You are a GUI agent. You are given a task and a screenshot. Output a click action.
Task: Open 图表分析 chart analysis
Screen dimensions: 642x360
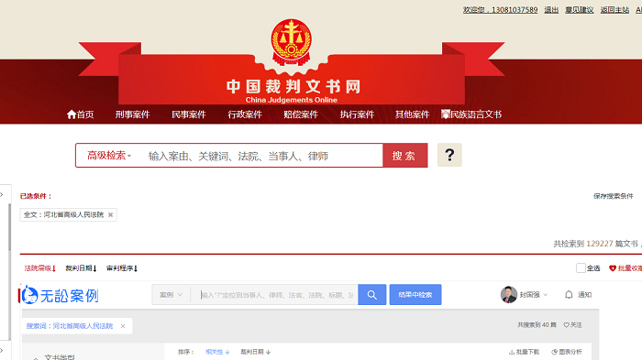coord(567,352)
